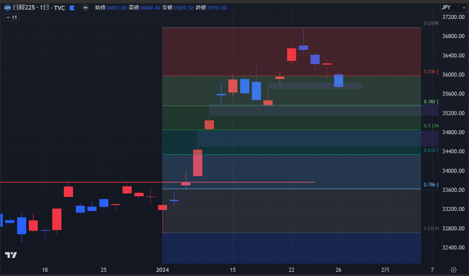Select the 0.786 Fibonacci level label
This screenshot has height=276, width=469.
(x=429, y=184)
